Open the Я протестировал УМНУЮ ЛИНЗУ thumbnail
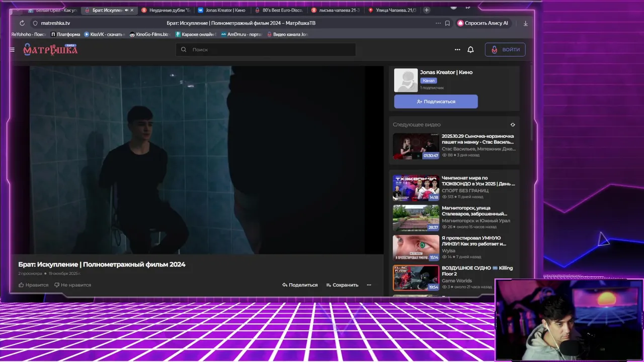The height and width of the screenshot is (362, 644). (x=416, y=248)
